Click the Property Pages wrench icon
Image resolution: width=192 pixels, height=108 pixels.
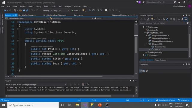[147, 71]
